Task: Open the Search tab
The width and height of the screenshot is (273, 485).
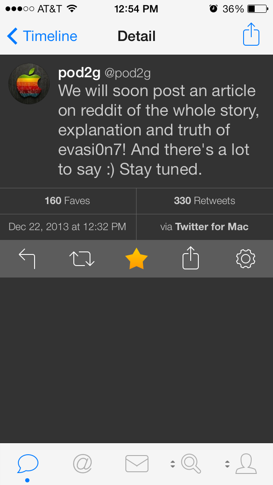Action: pos(191,464)
